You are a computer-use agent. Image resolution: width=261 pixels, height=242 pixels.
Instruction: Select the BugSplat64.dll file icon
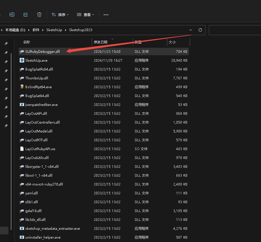(x=22, y=96)
